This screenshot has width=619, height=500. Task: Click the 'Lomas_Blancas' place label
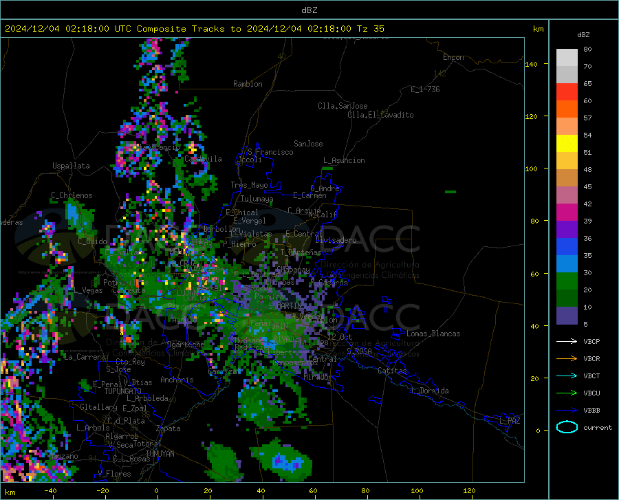433,334
